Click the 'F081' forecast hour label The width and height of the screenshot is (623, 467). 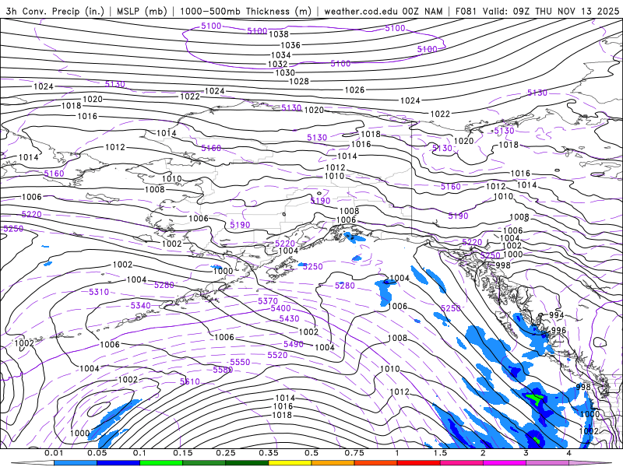click(x=466, y=11)
